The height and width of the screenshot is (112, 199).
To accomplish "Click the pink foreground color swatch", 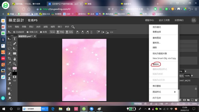I will [x=15, y=68].
